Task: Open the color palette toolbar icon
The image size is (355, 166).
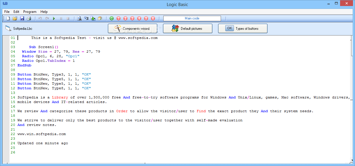Action: [100, 18]
